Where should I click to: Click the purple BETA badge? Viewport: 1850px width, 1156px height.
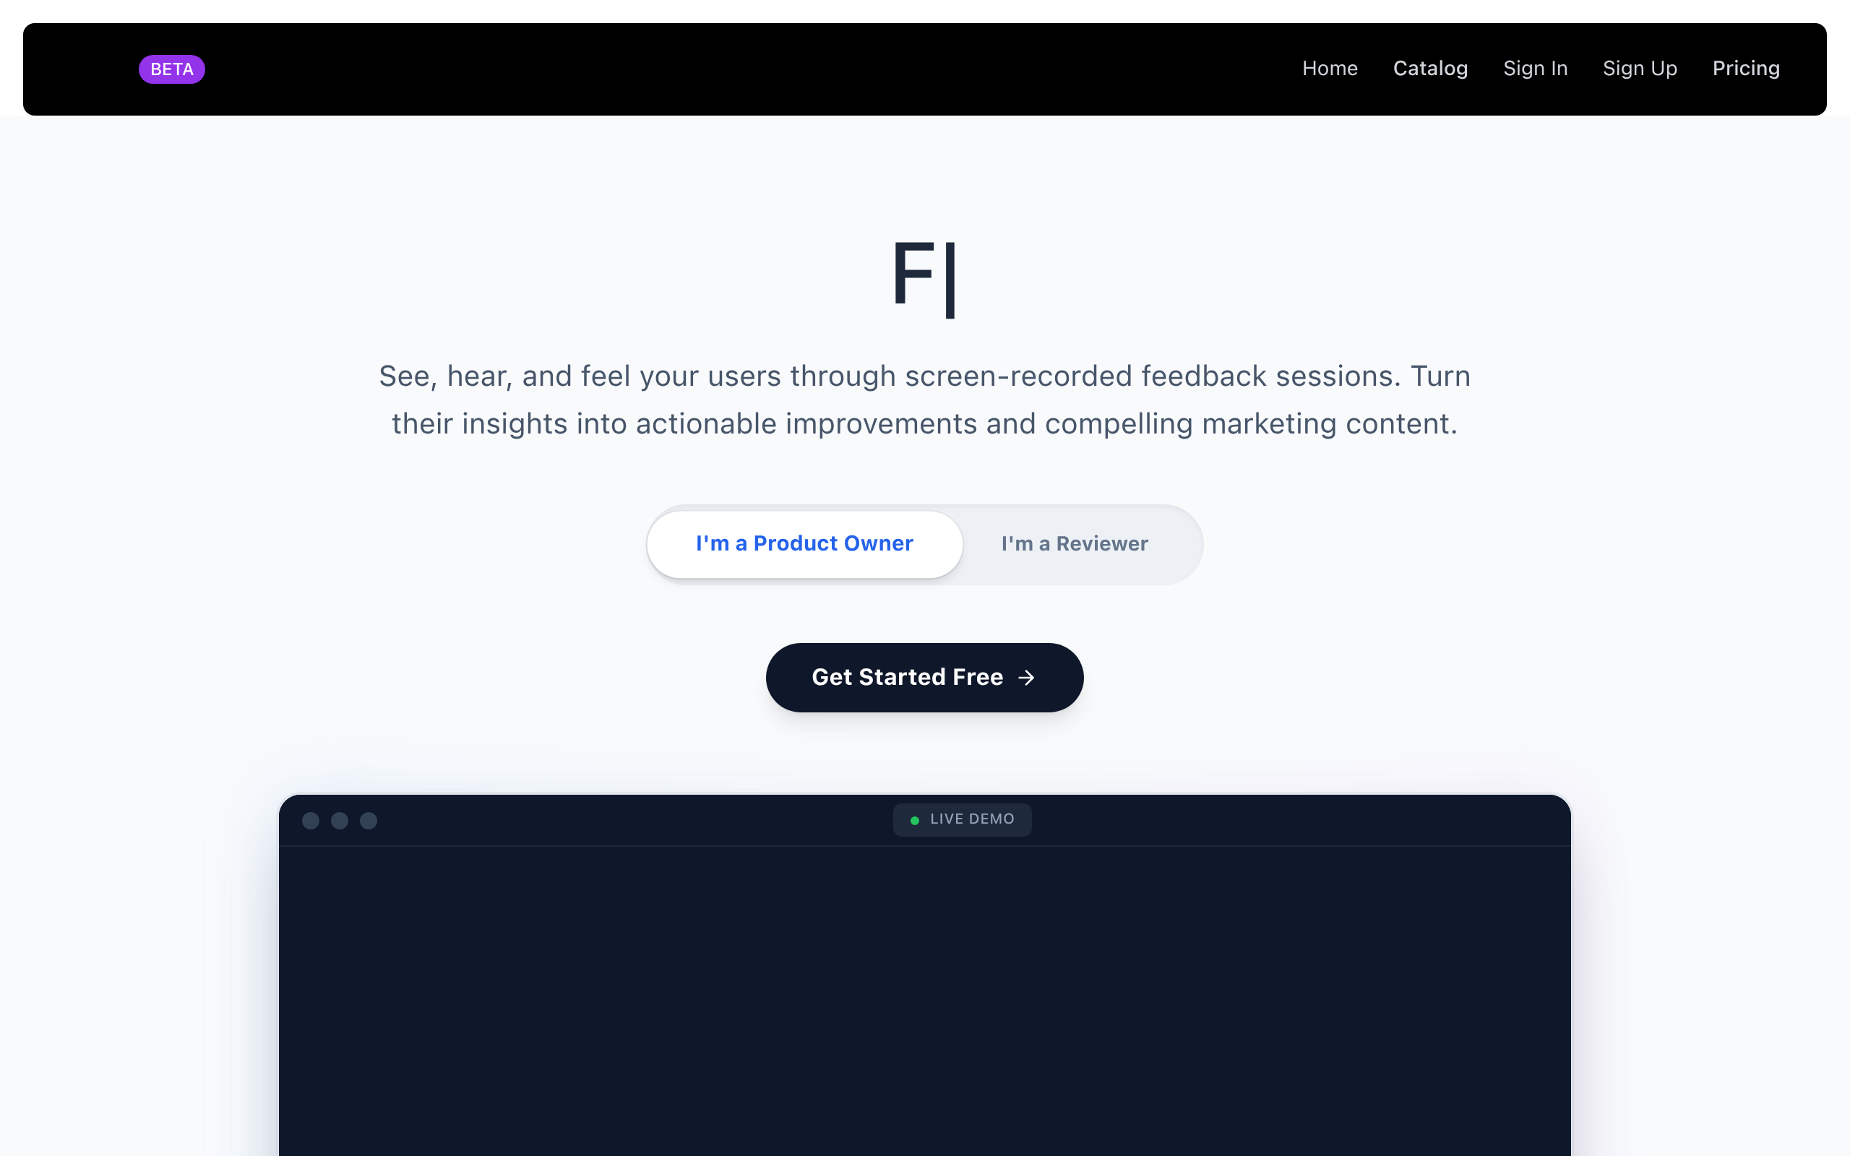[171, 69]
